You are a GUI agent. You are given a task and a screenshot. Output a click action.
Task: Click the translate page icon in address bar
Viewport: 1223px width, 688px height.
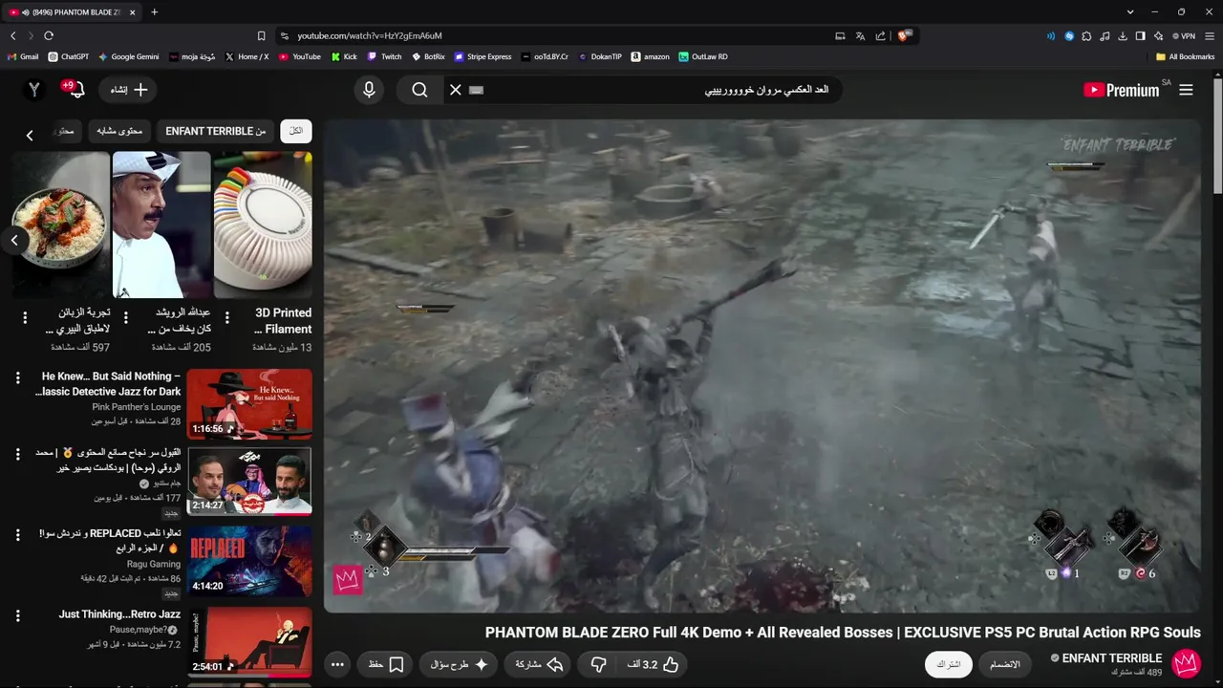[860, 35]
